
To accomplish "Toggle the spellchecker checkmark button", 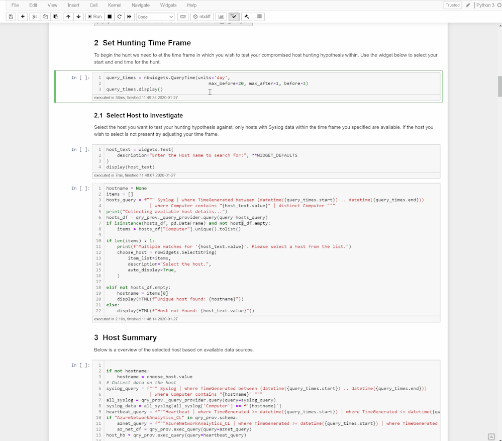I will point(234,17).
